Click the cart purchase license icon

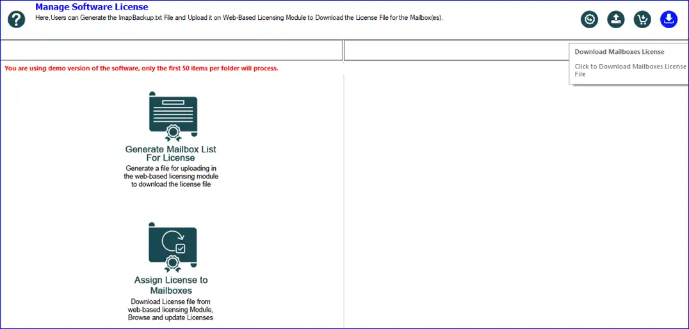click(x=642, y=19)
